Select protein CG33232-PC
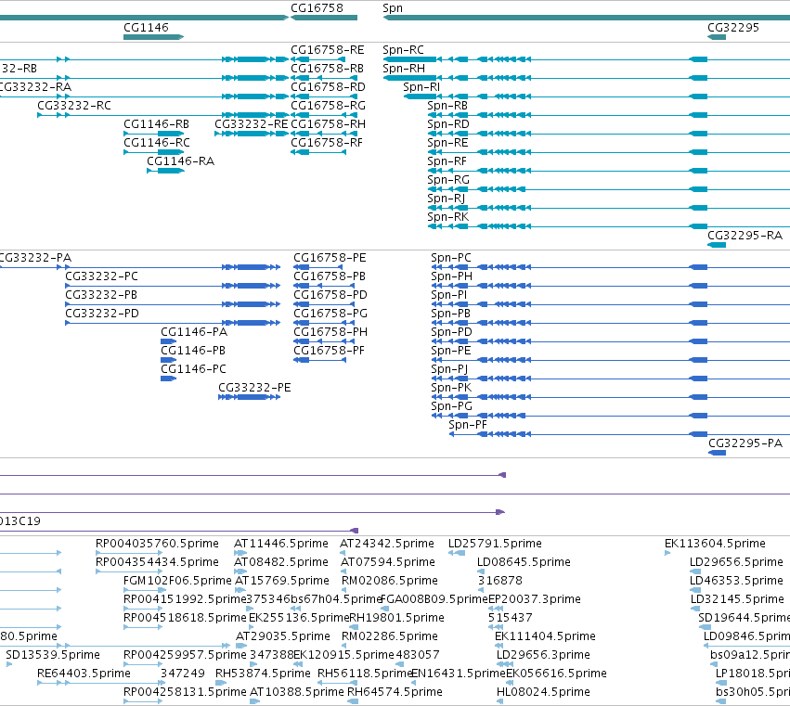The height and width of the screenshot is (706, 790). (x=101, y=276)
